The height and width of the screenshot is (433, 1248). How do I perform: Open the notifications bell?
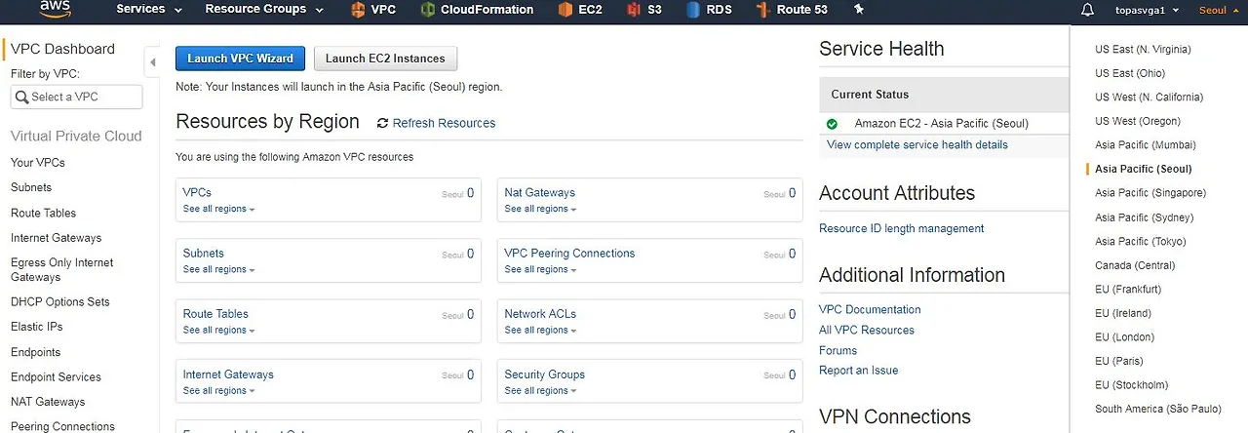pos(1088,10)
